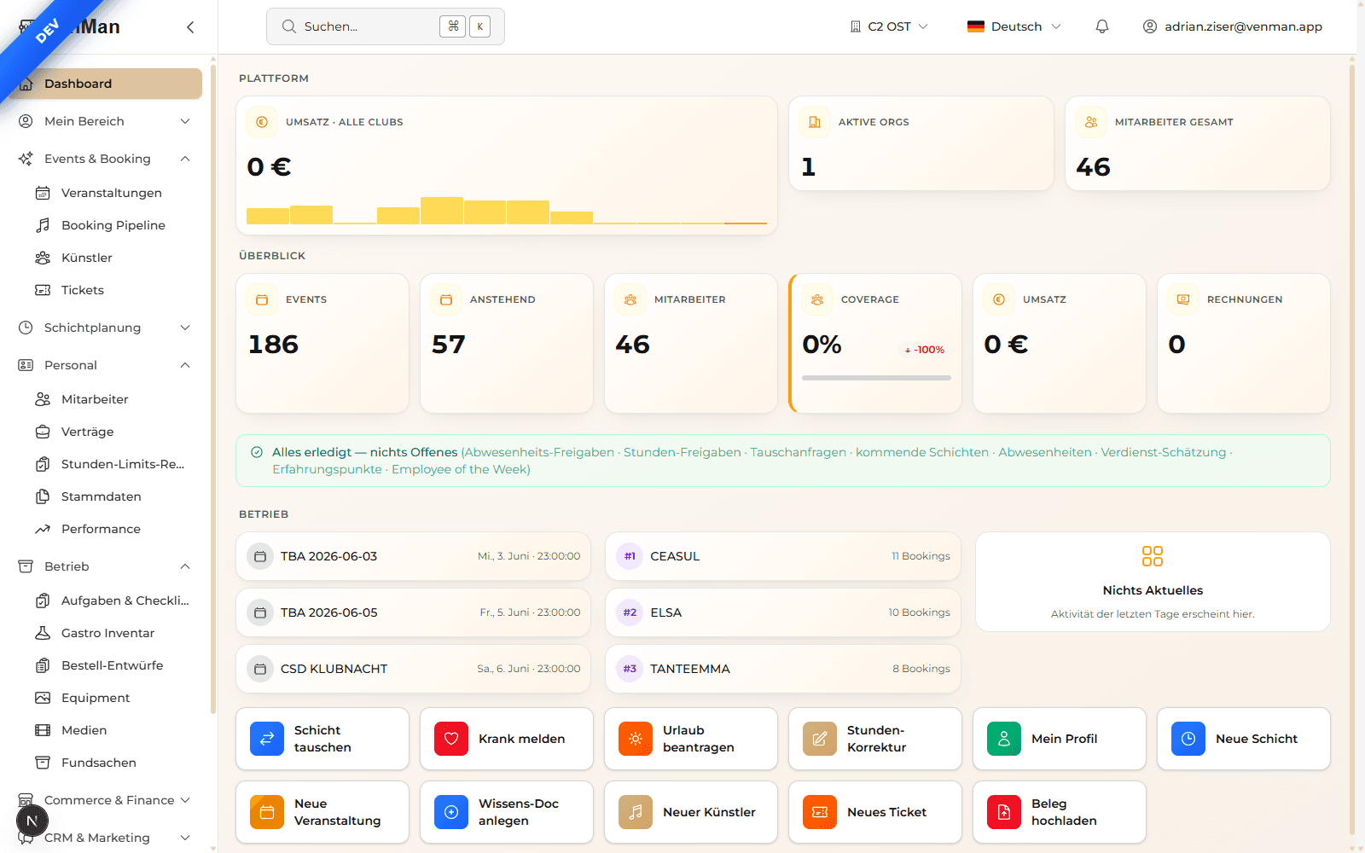Open #3 TANTEEMMA artist row

coord(783,669)
